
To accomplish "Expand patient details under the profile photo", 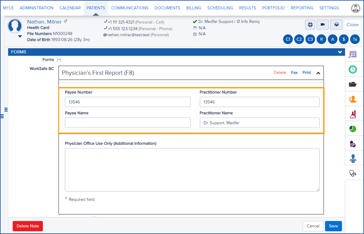I will [x=20, y=36].
